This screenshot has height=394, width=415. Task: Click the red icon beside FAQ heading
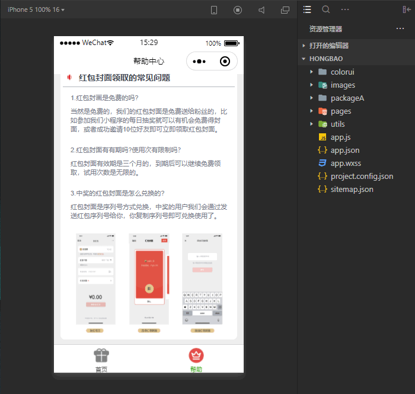69,77
